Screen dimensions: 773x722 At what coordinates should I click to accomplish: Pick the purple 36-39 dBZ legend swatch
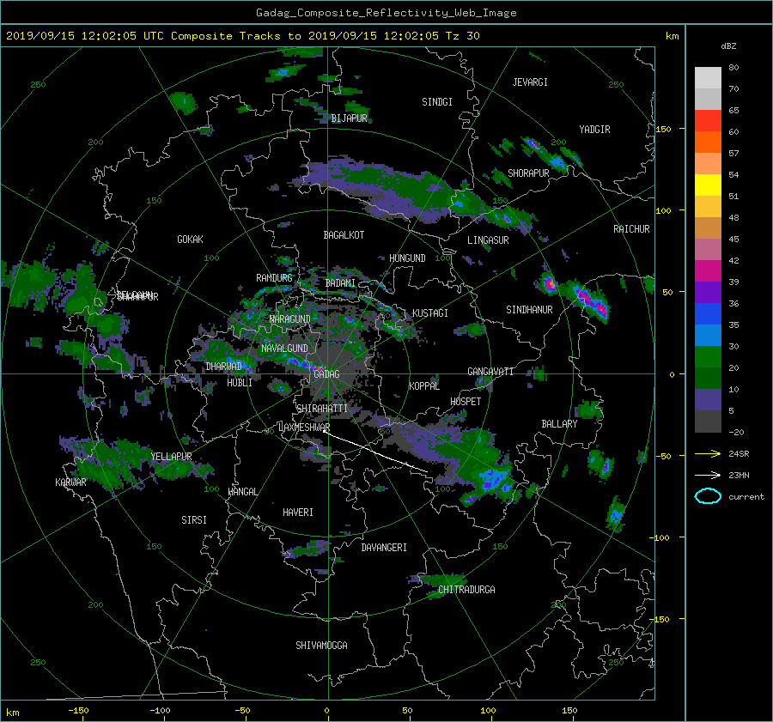tap(708, 293)
